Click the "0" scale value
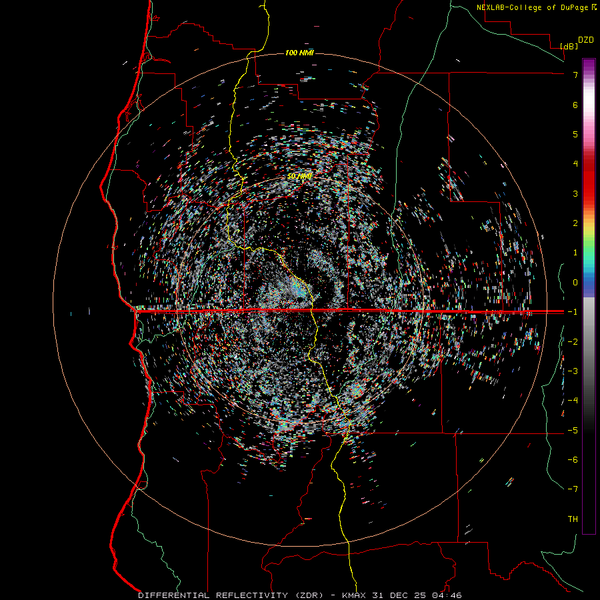Screen dimensions: 600x600 (x=575, y=283)
